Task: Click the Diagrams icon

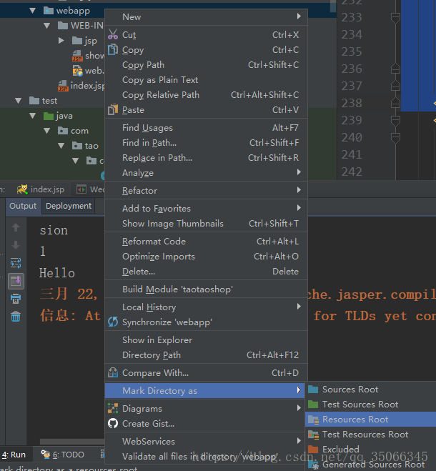Action: (x=113, y=409)
